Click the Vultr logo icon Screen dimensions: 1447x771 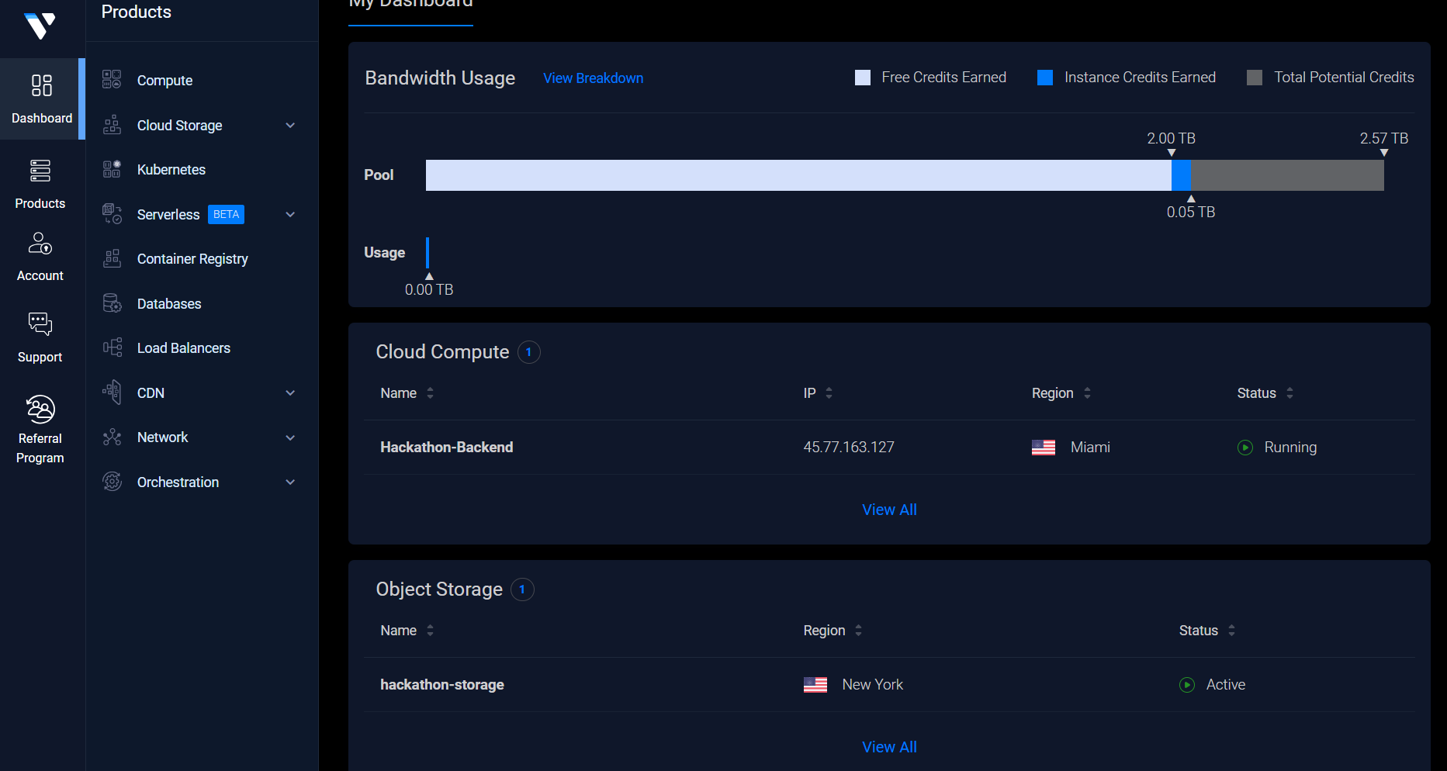[x=40, y=25]
